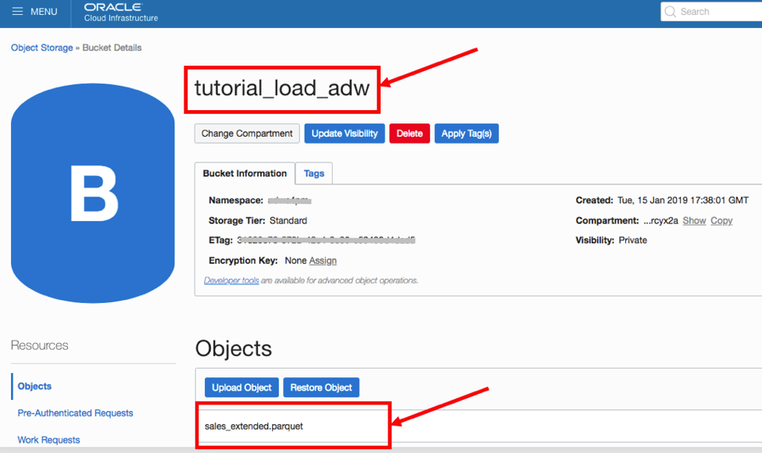This screenshot has height=453, width=762.
Task: Copy the compartment identifier
Action: click(x=721, y=220)
